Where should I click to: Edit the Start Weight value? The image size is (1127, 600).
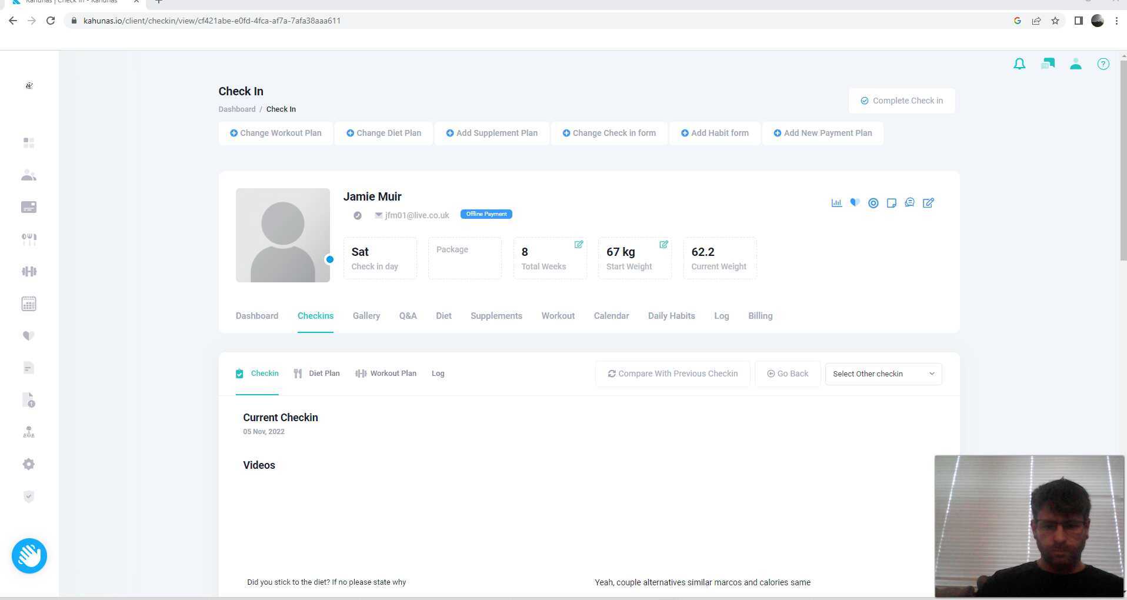click(663, 245)
